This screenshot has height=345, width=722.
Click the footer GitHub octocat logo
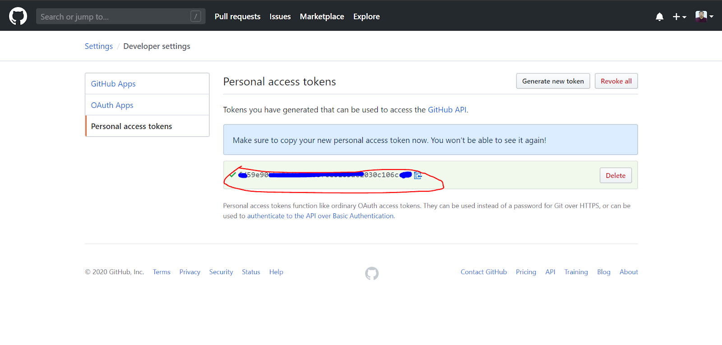(372, 273)
